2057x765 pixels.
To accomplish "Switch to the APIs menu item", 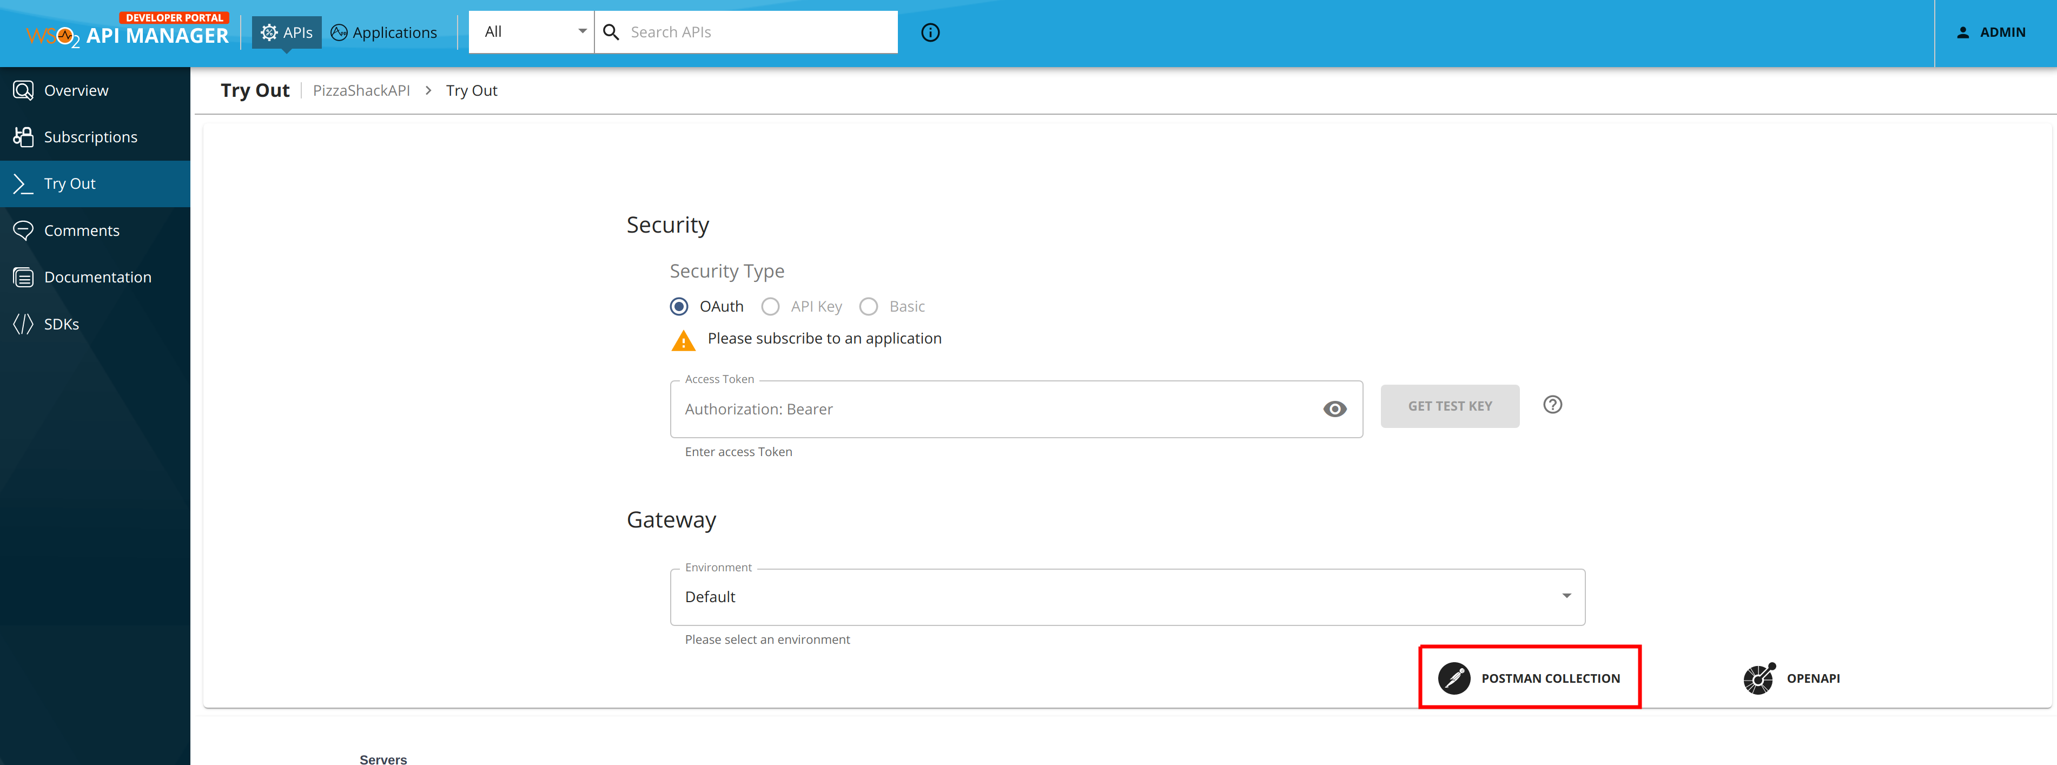I will pyautogui.click(x=286, y=32).
